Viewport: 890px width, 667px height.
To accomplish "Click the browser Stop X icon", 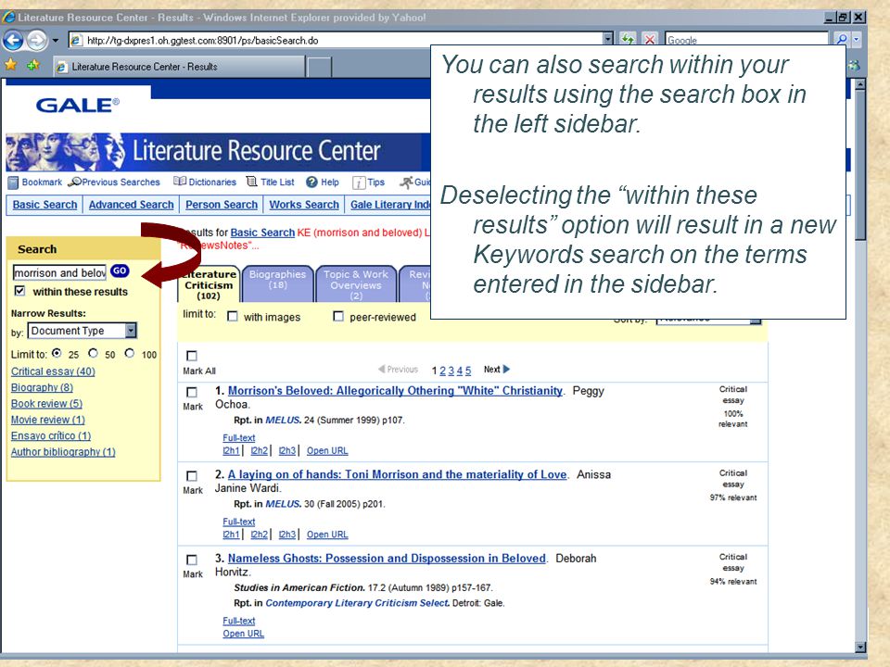I will (650, 40).
